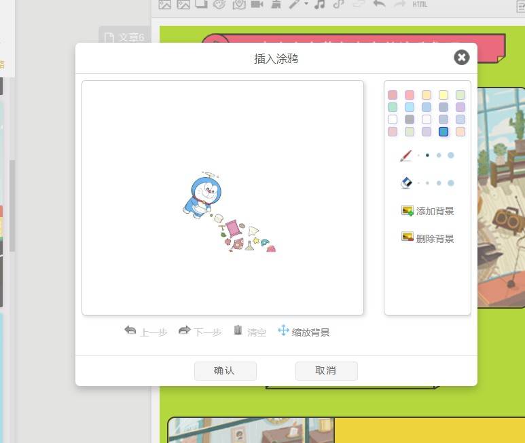Choose the second smallest brush size dot

427,155
